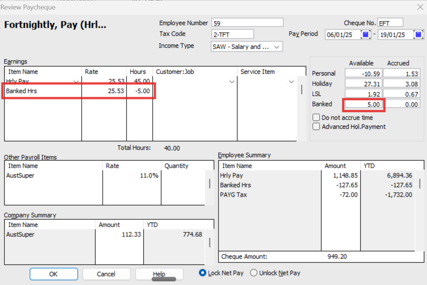
Task: Click the Employee Summary YTD column header
Action: click(x=369, y=166)
